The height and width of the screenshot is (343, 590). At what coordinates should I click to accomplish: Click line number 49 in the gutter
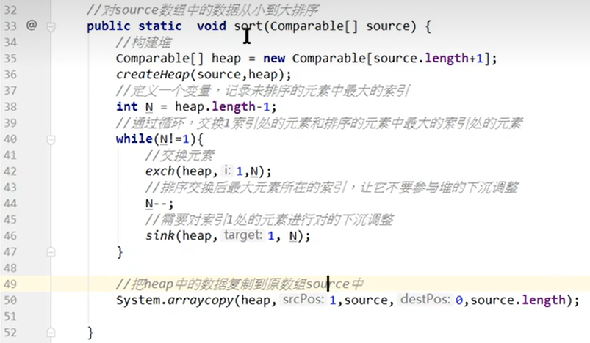coord(10,284)
